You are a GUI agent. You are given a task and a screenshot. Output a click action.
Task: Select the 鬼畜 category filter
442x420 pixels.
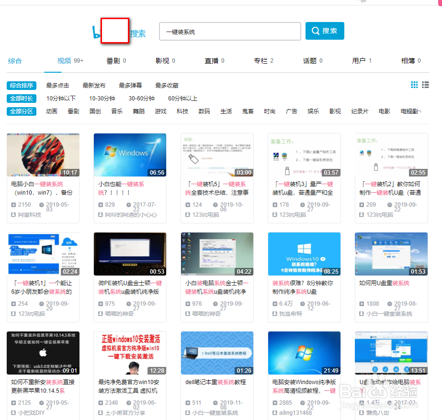point(249,111)
